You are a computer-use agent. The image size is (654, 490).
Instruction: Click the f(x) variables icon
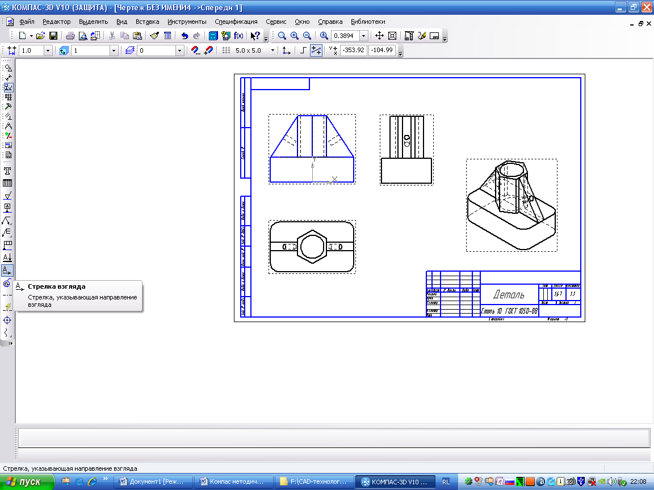tap(238, 36)
